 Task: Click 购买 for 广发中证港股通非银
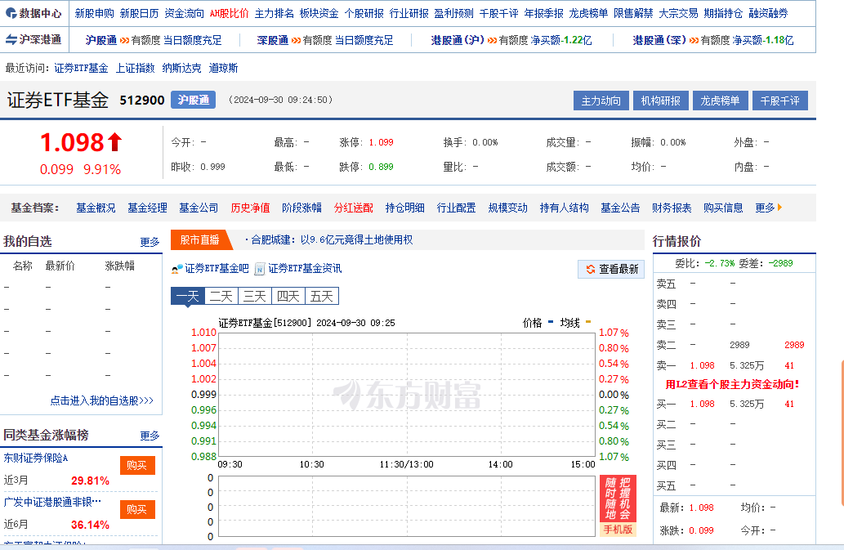tap(137, 510)
